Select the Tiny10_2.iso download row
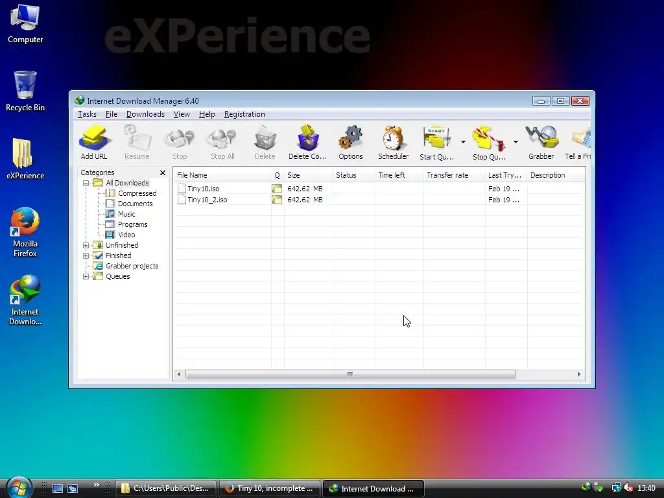Viewport: 664px width, 498px height. click(379, 200)
